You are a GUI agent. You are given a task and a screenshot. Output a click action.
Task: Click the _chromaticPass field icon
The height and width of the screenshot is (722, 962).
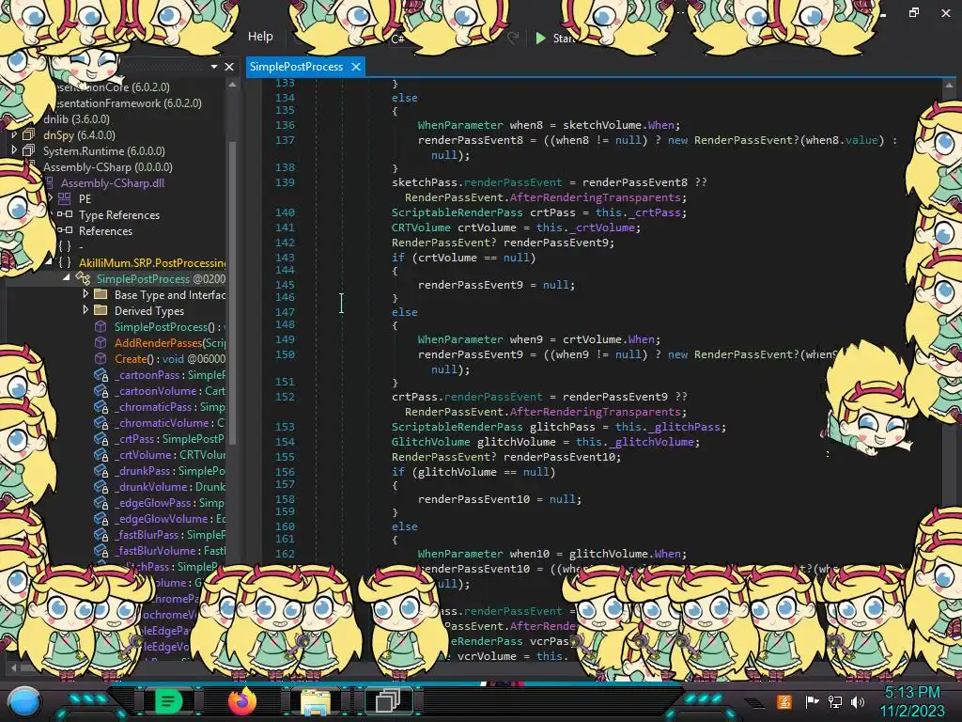[101, 406]
